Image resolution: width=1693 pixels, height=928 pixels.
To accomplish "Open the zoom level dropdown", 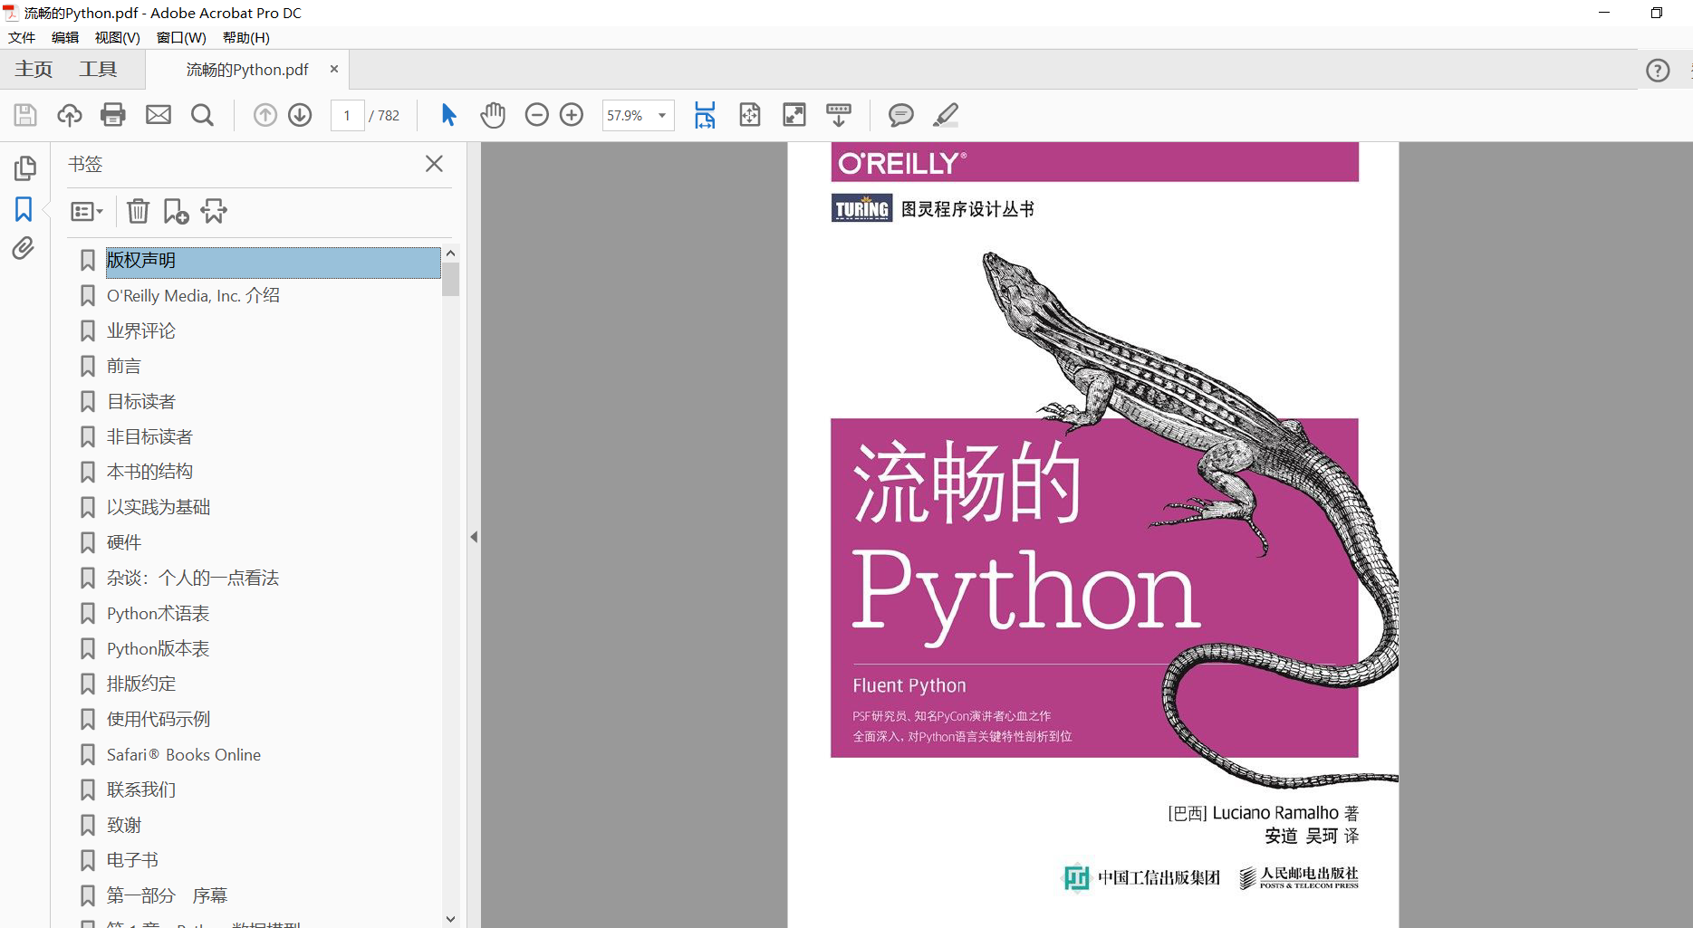I will (x=662, y=116).
